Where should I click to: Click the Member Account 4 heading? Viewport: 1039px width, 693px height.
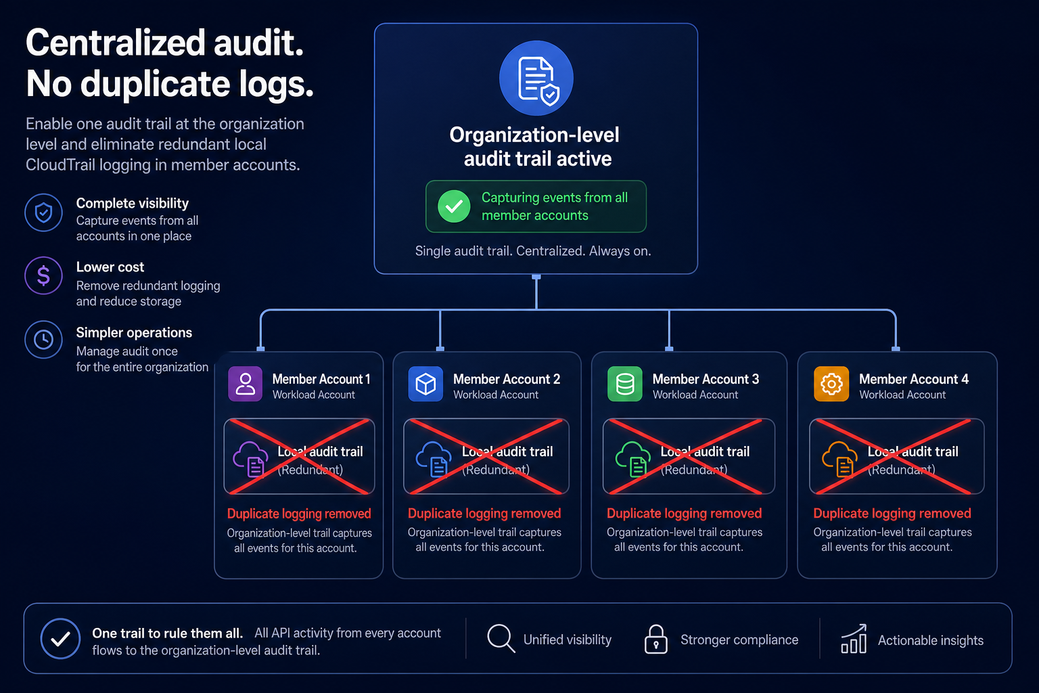tap(914, 379)
